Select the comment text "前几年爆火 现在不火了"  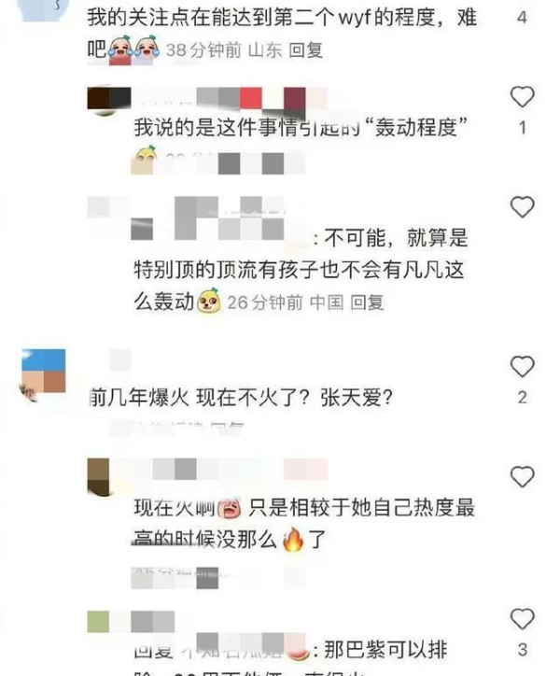(191, 397)
